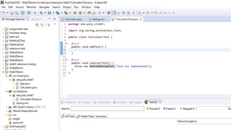
Task: Select the All Tests tab in TestNG
Action: pyautogui.click(x=68, y=116)
